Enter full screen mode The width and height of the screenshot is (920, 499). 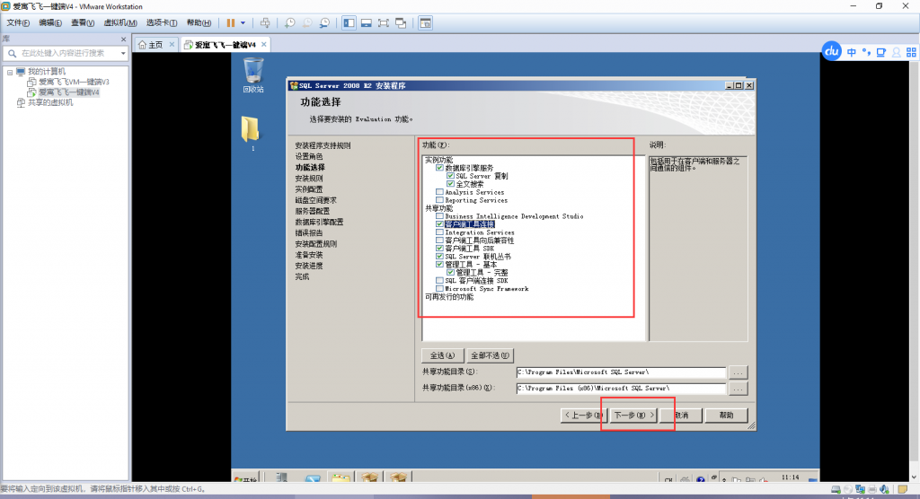coord(383,22)
